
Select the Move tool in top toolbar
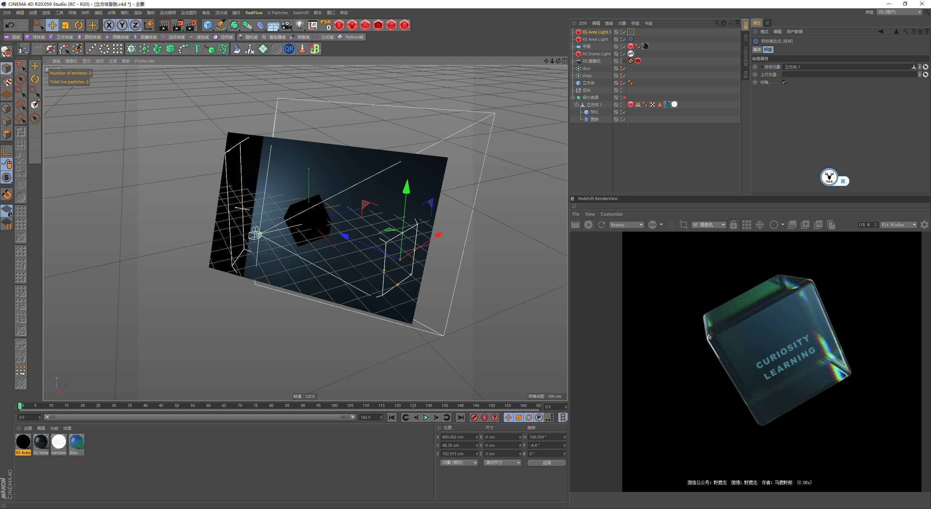(x=52, y=25)
